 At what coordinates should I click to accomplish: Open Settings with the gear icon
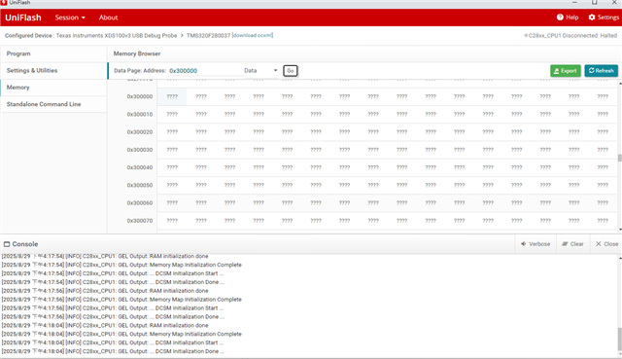tap(604, 18)
